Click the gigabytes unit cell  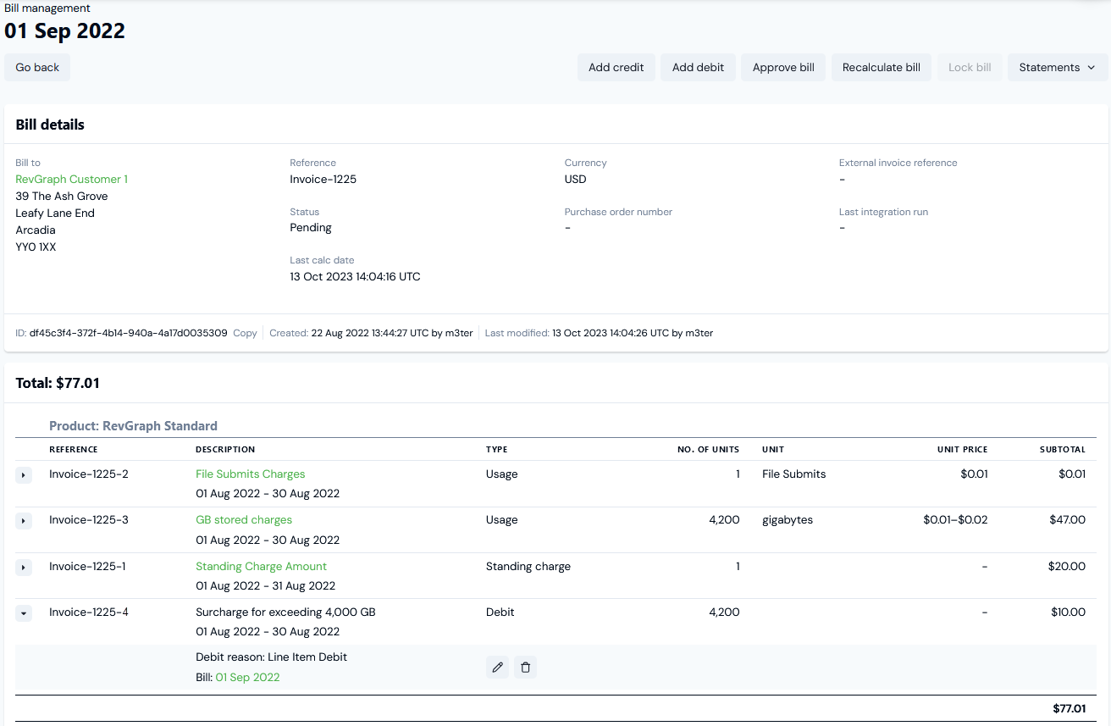(788, 520)
